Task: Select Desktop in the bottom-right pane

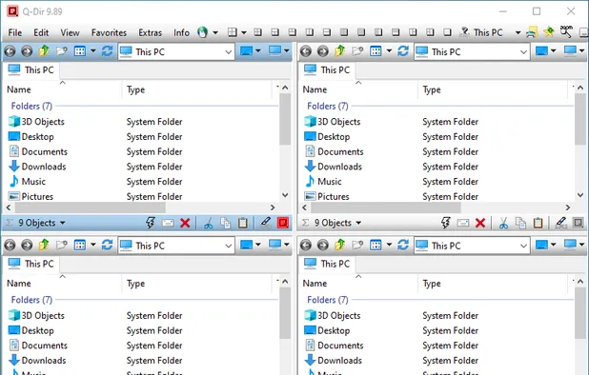Action: click(x=327, y=330)
